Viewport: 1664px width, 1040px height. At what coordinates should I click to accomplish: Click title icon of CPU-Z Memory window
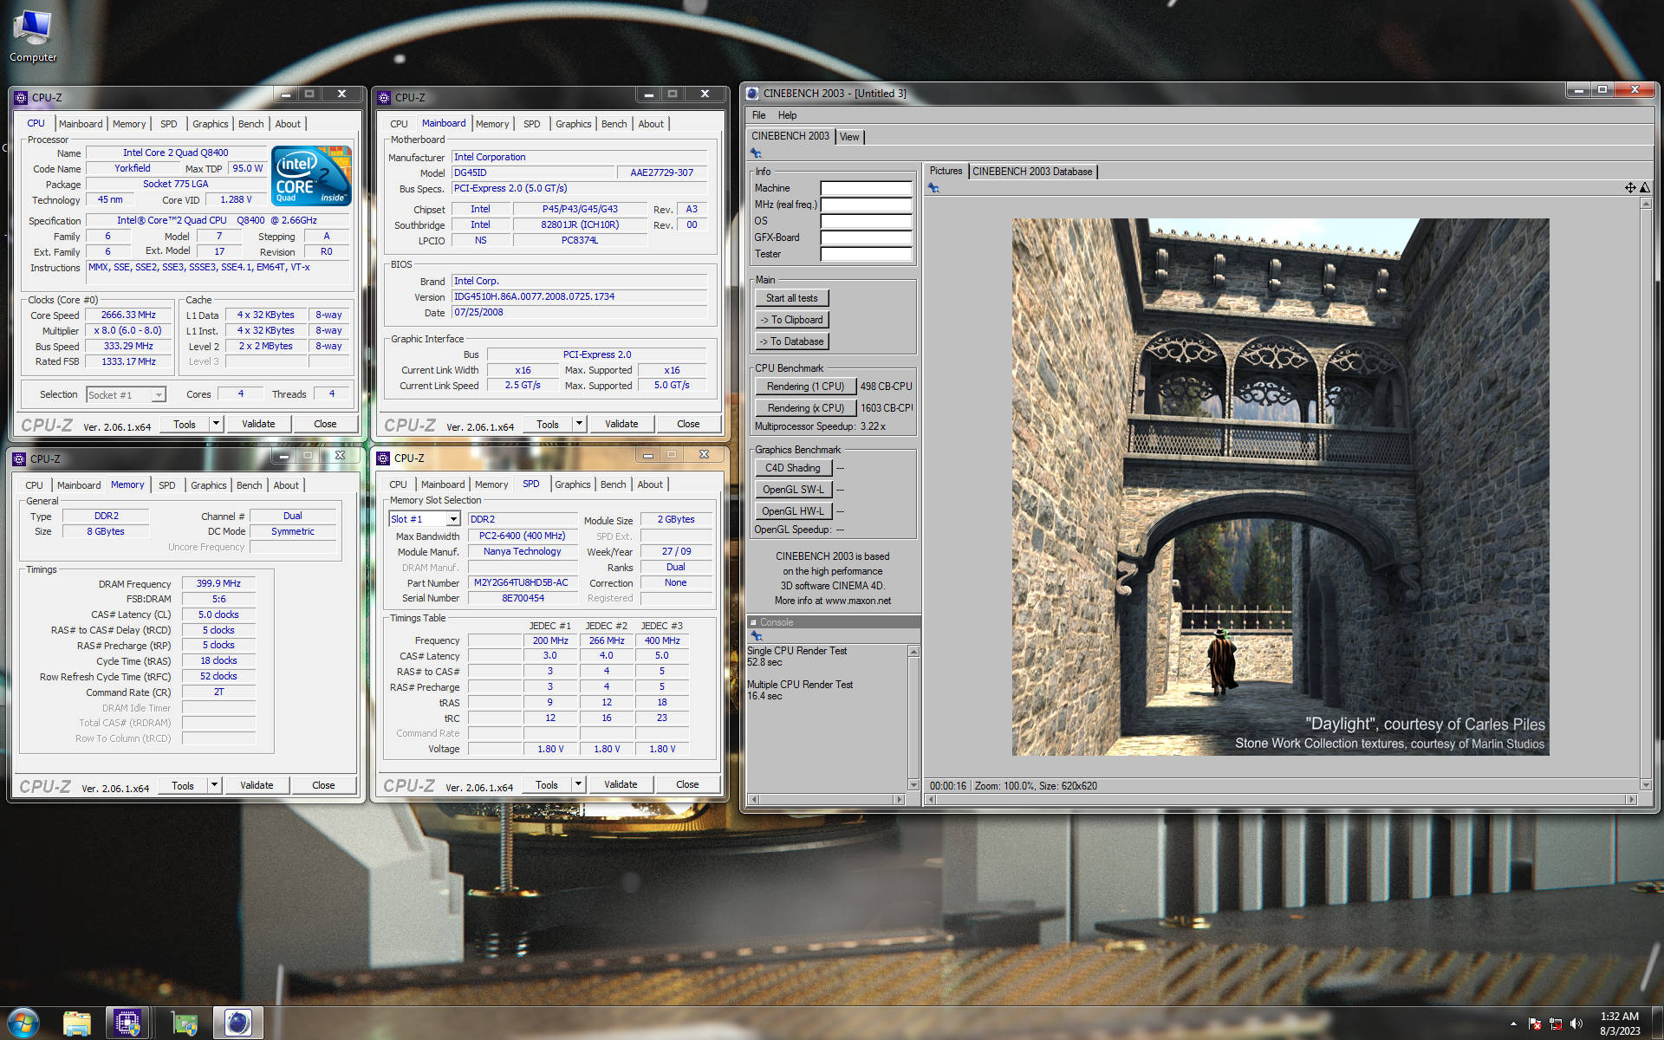point(20,459)
